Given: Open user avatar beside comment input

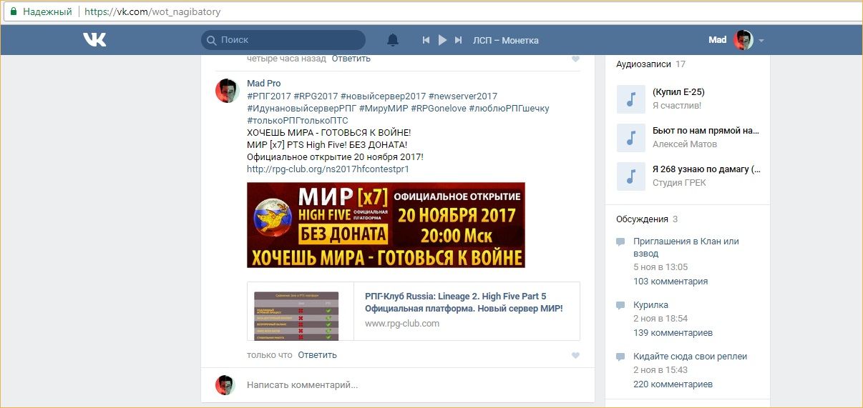Looking at the screenshot, I should coord(225,385).
